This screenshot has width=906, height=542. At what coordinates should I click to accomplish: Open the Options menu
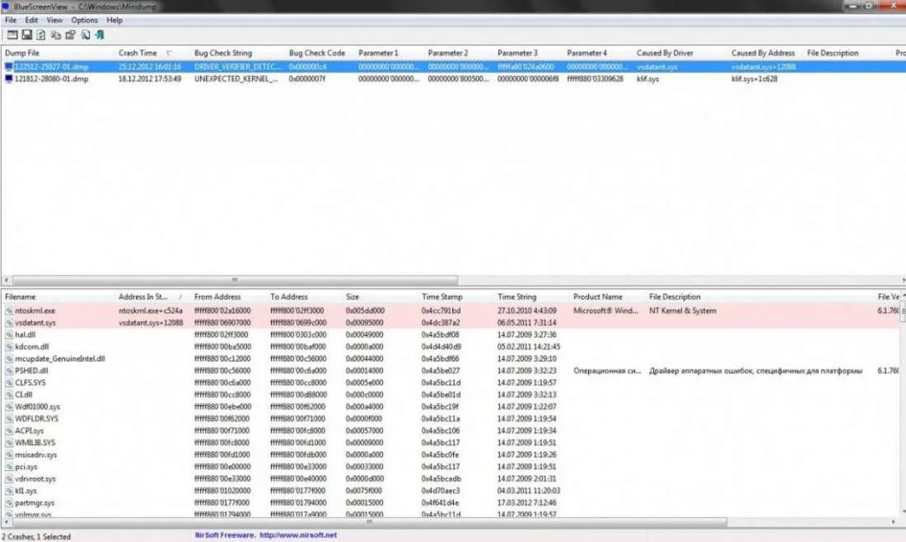click(x=84, y=21)
